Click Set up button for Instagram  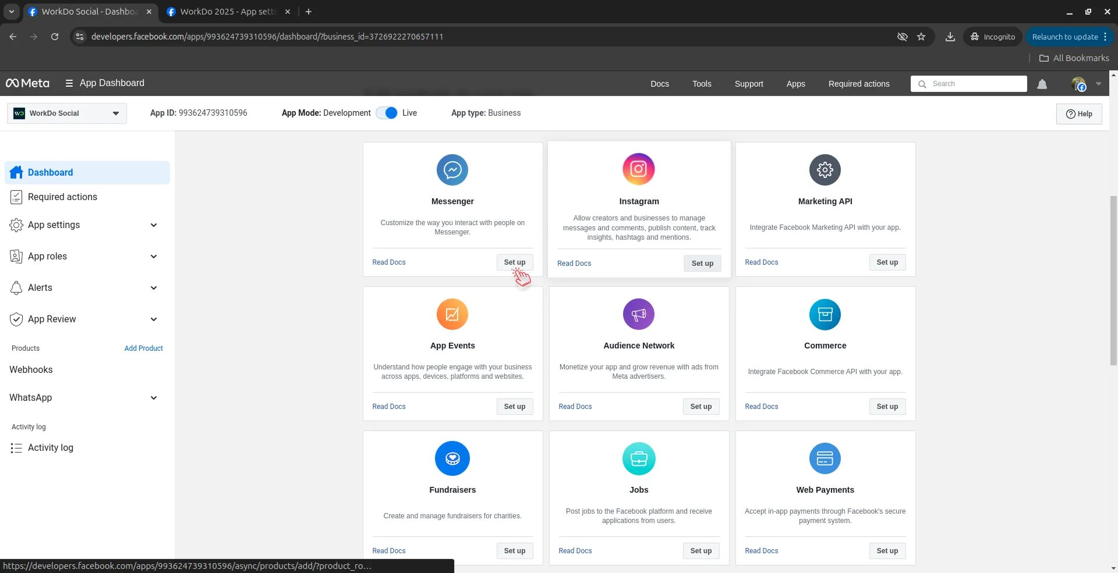tap(702, 264)
